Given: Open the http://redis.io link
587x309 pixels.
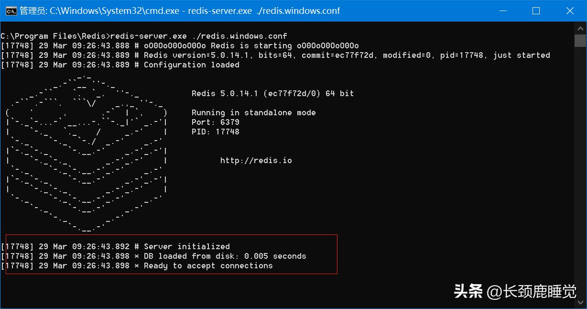Looking at the screenshot, I should click(x=256, y=160).
